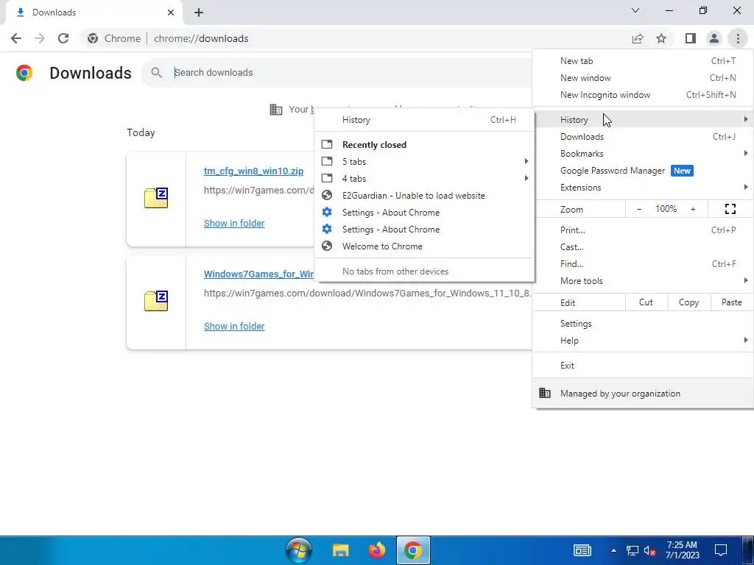Reload the page with the refresh icon

pos(63,38)
